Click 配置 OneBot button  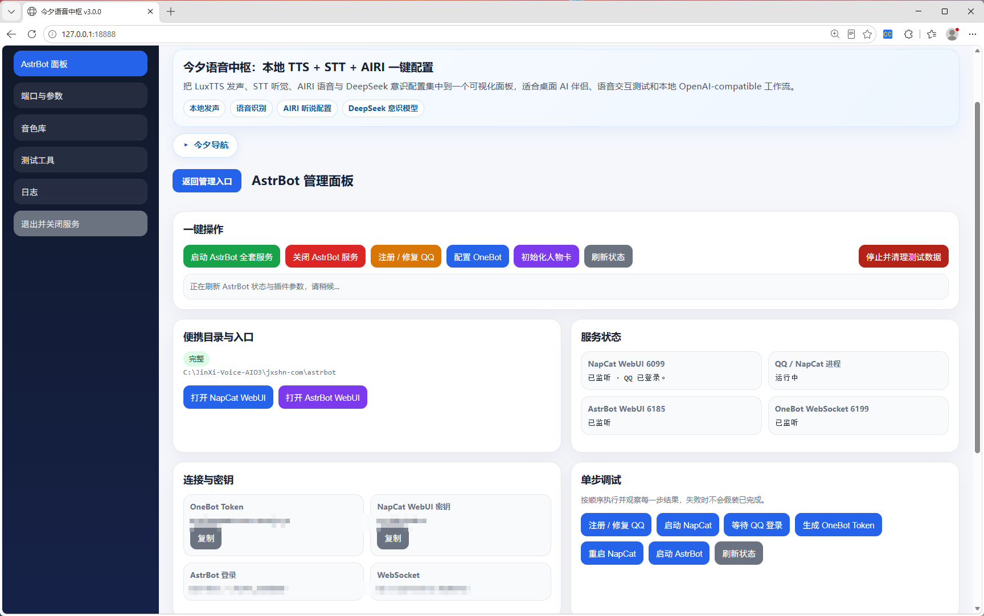(478, 257)
